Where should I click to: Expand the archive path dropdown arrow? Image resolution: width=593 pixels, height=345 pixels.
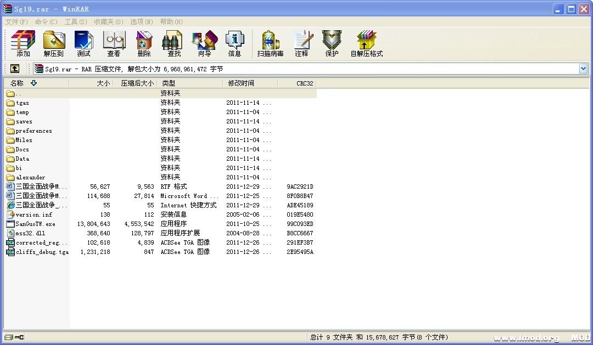pos(583,69)
